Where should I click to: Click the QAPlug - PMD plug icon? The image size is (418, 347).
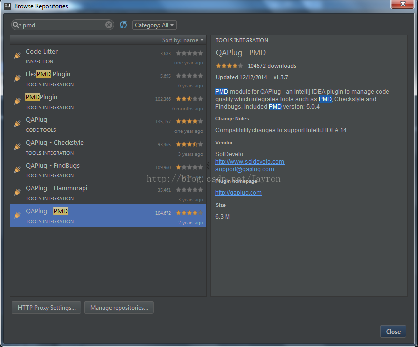17,215
